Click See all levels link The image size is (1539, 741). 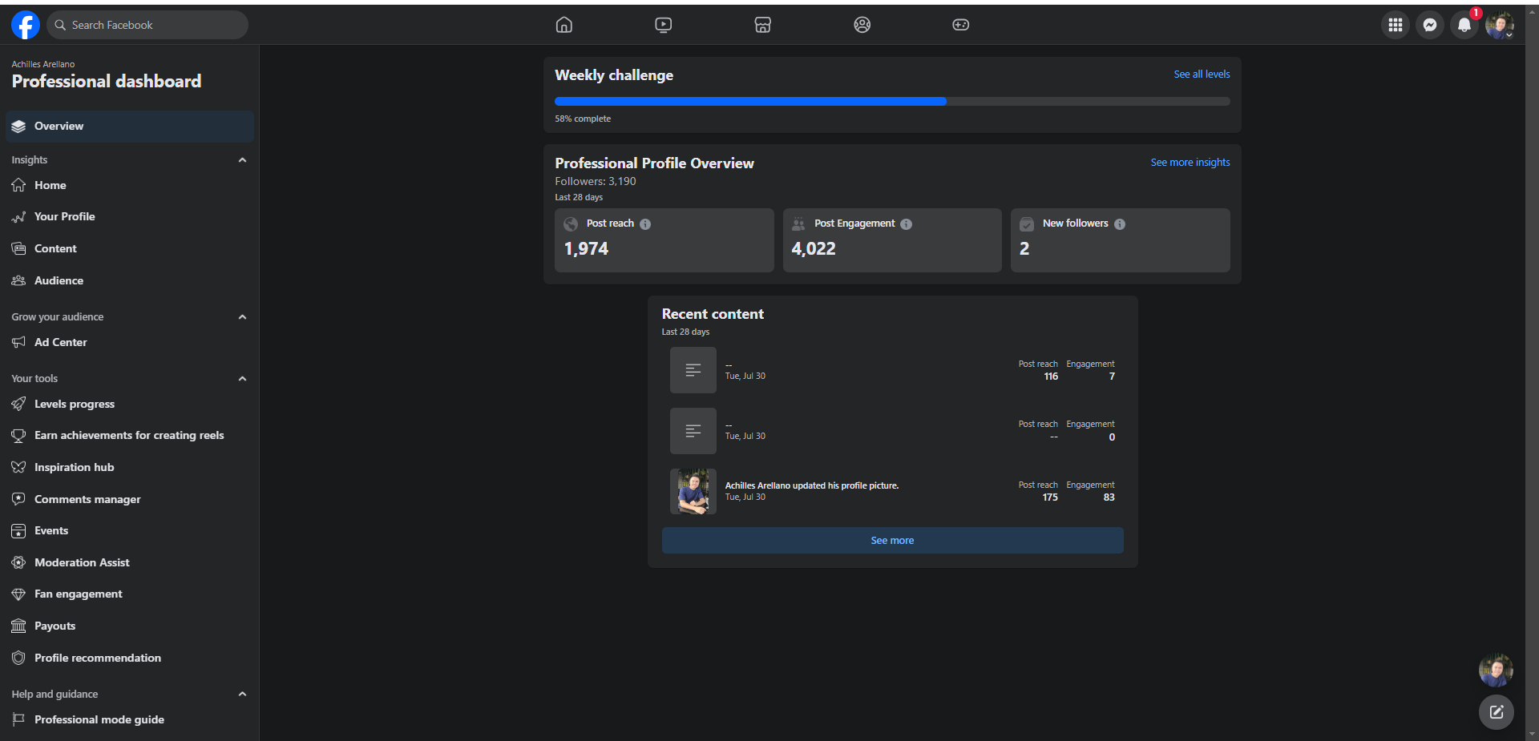1202,75
